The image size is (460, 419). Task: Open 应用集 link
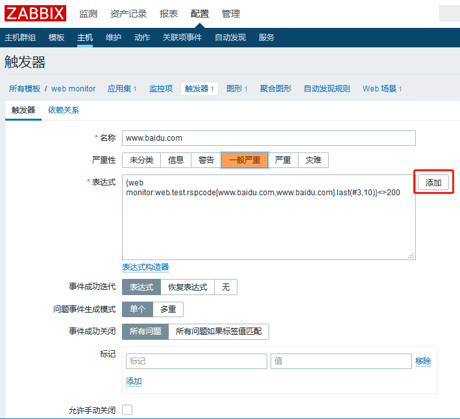tap(119, 89)
